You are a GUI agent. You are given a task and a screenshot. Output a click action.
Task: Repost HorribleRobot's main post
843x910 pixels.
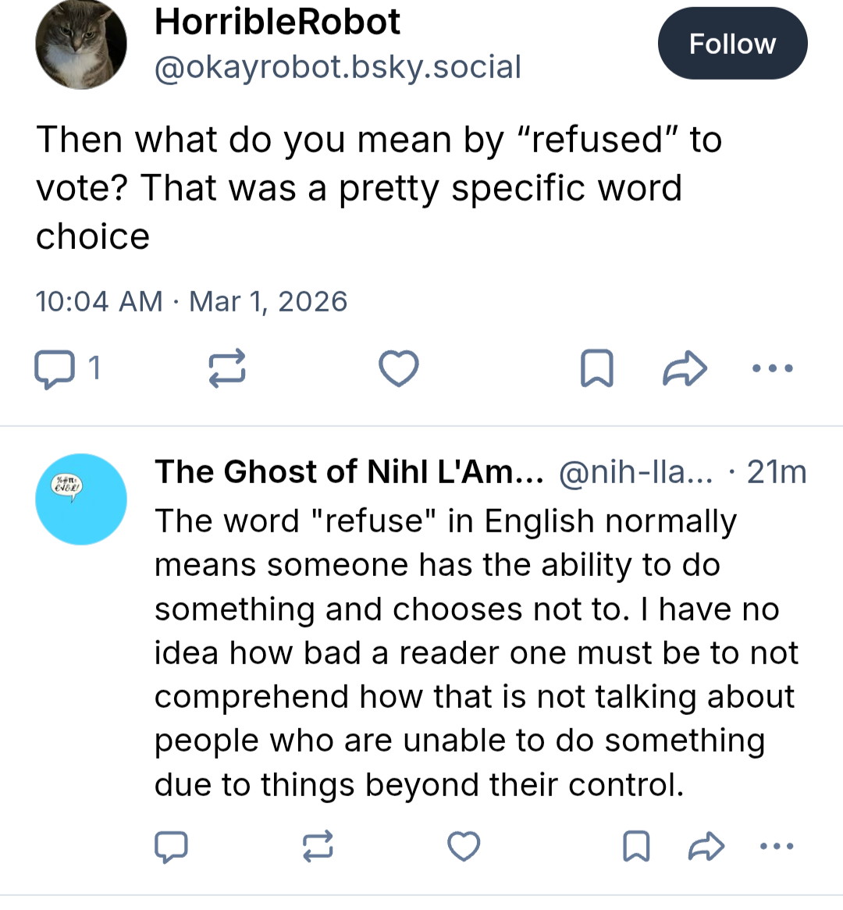(x=227, y=368)
